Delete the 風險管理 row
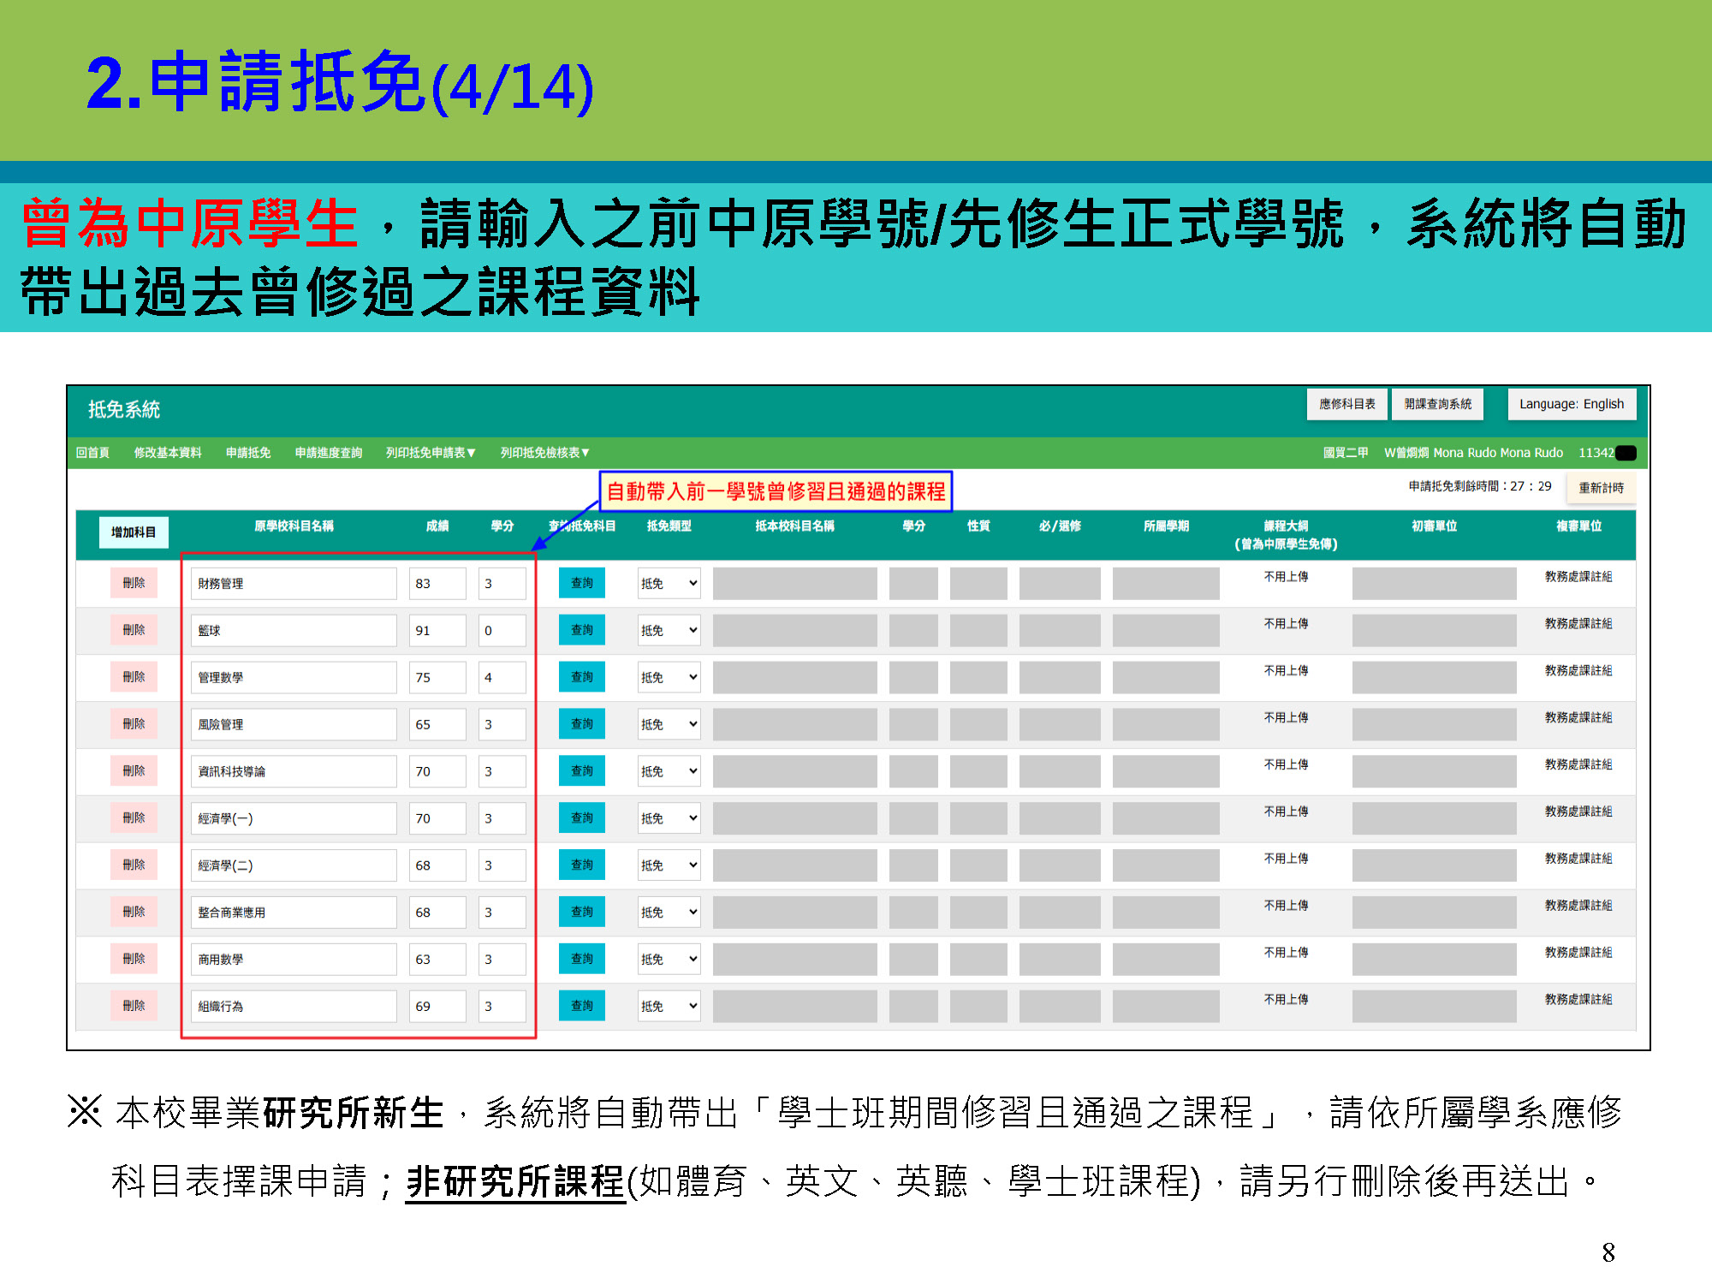This screenshot has width=1712, height=1284. 134,724
